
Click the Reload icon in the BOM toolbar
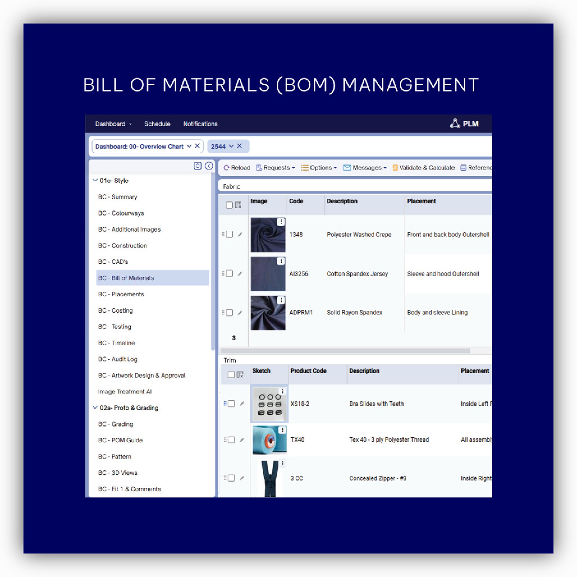(x=227, y=168)
